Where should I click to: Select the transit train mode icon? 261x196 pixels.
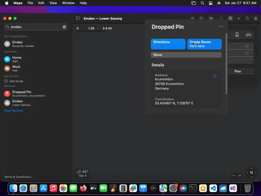pos(237,35)
